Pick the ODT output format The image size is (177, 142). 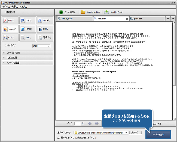(45, 29)
